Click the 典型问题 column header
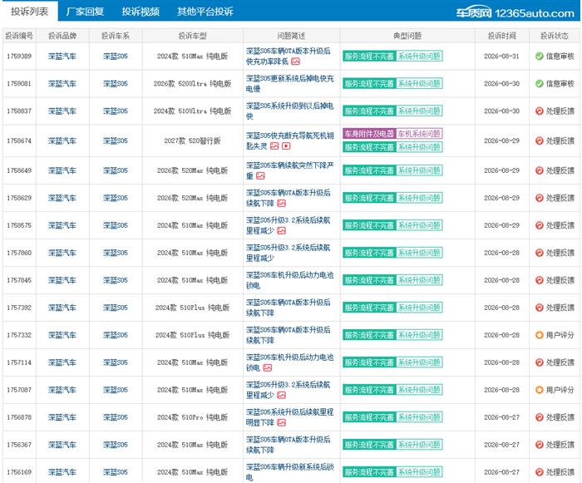582x483 pixels. pos(407,36)
